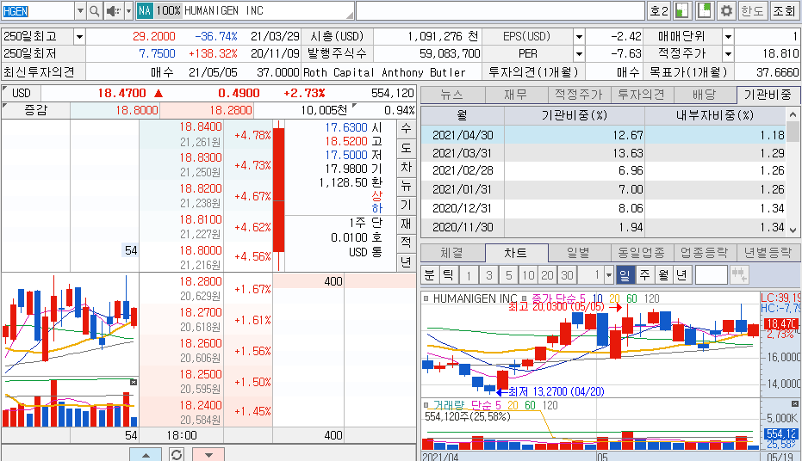The height and width of the screenshot is (461, 802).
Task: Select the 분 minute chart toggle
Action: 430,275
